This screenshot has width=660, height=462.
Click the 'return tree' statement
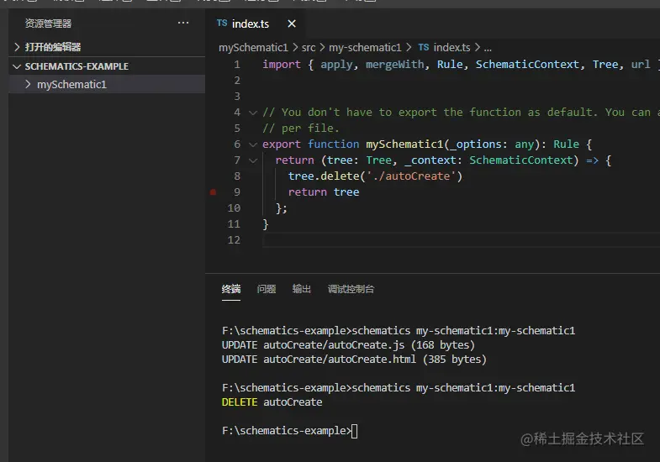323,192
